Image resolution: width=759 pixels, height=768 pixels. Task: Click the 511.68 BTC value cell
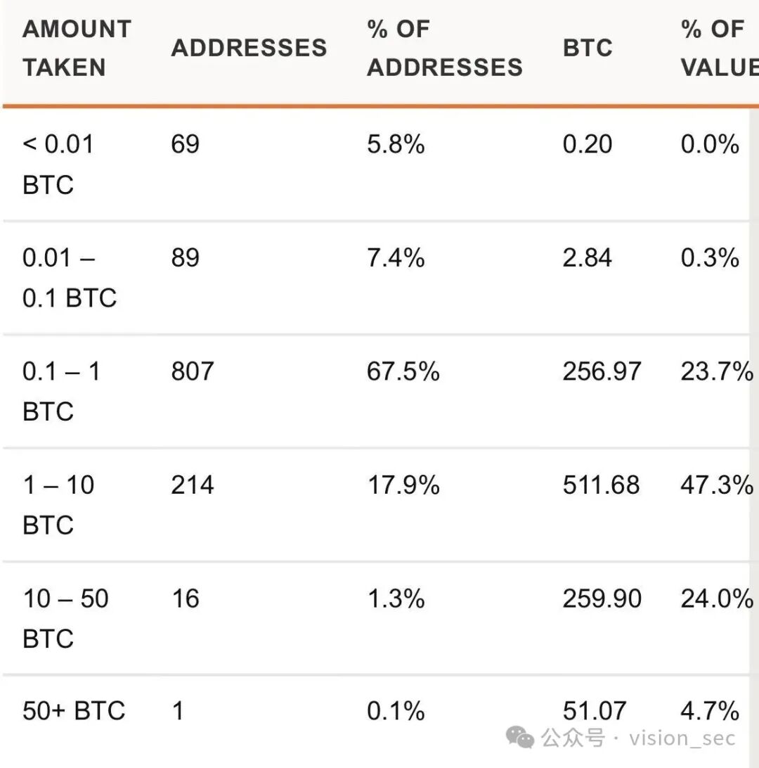pos(601,485)
